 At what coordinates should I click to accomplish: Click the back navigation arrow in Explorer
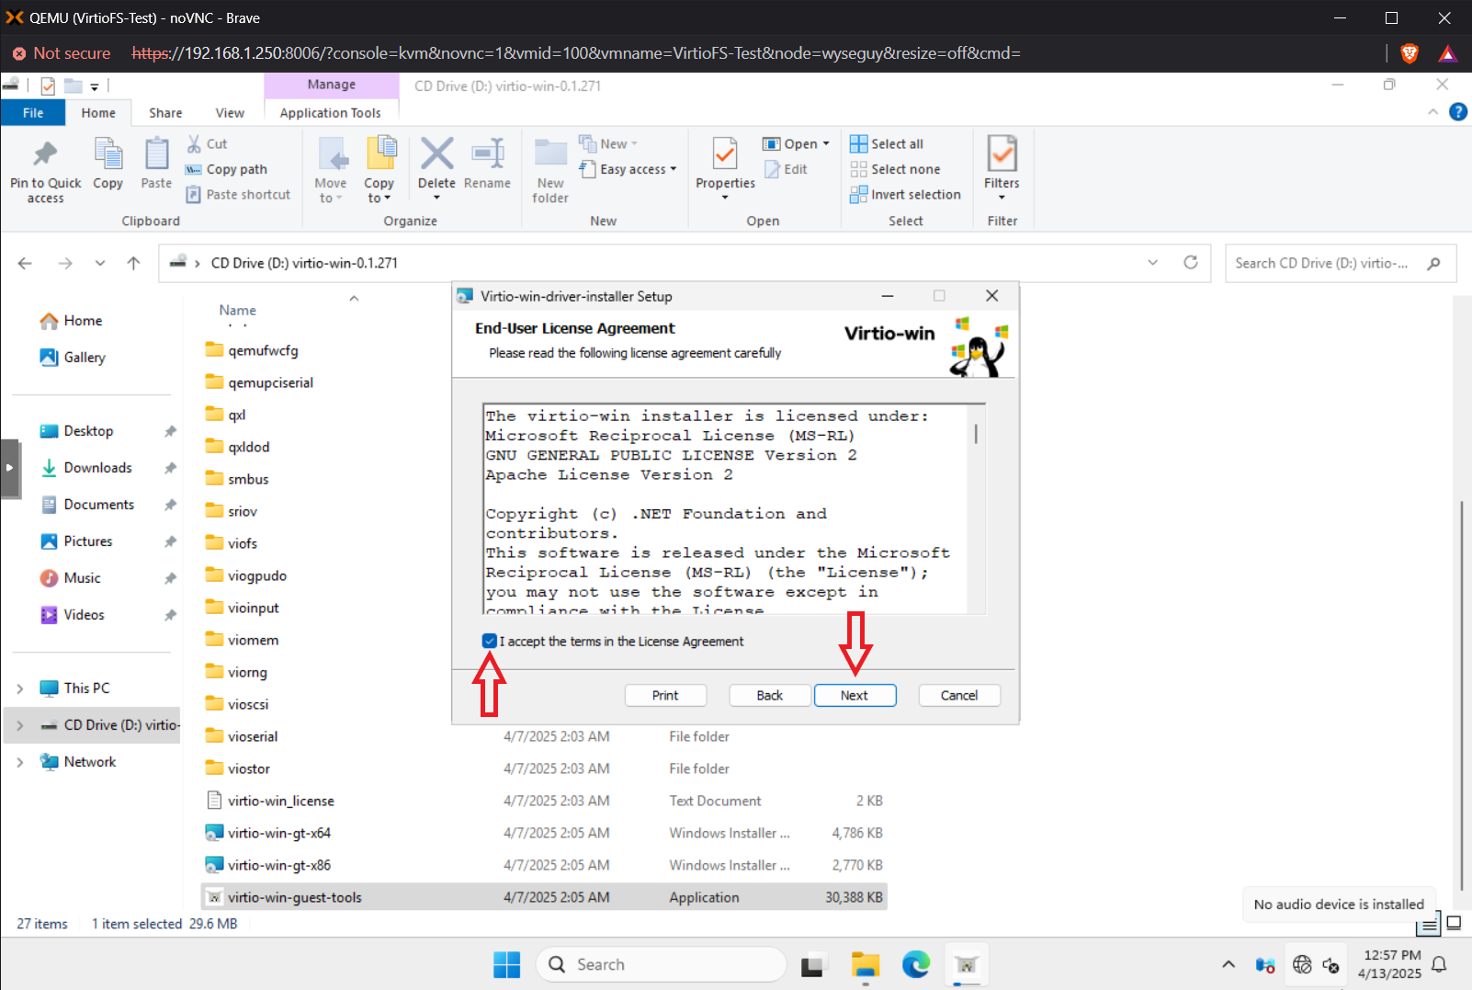25,263
